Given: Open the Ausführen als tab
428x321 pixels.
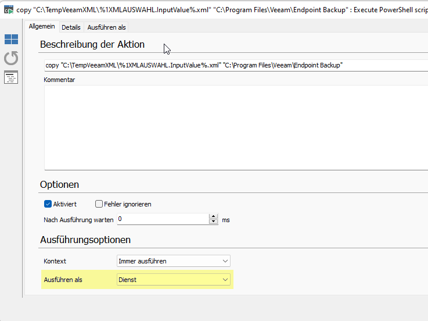Looking at the screenshot, I should pos(106,27).
